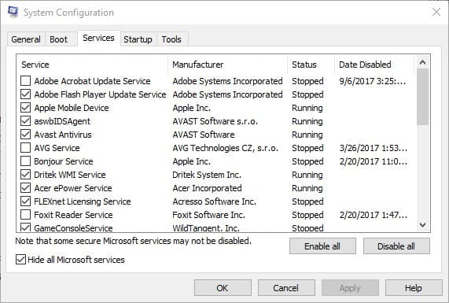449x303 pixels.
Task: Click the scroll down arrow in services list
Action: pos(422,225)
